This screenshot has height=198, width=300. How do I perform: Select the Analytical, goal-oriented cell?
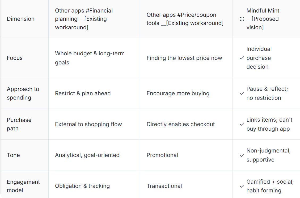[94, 155]
